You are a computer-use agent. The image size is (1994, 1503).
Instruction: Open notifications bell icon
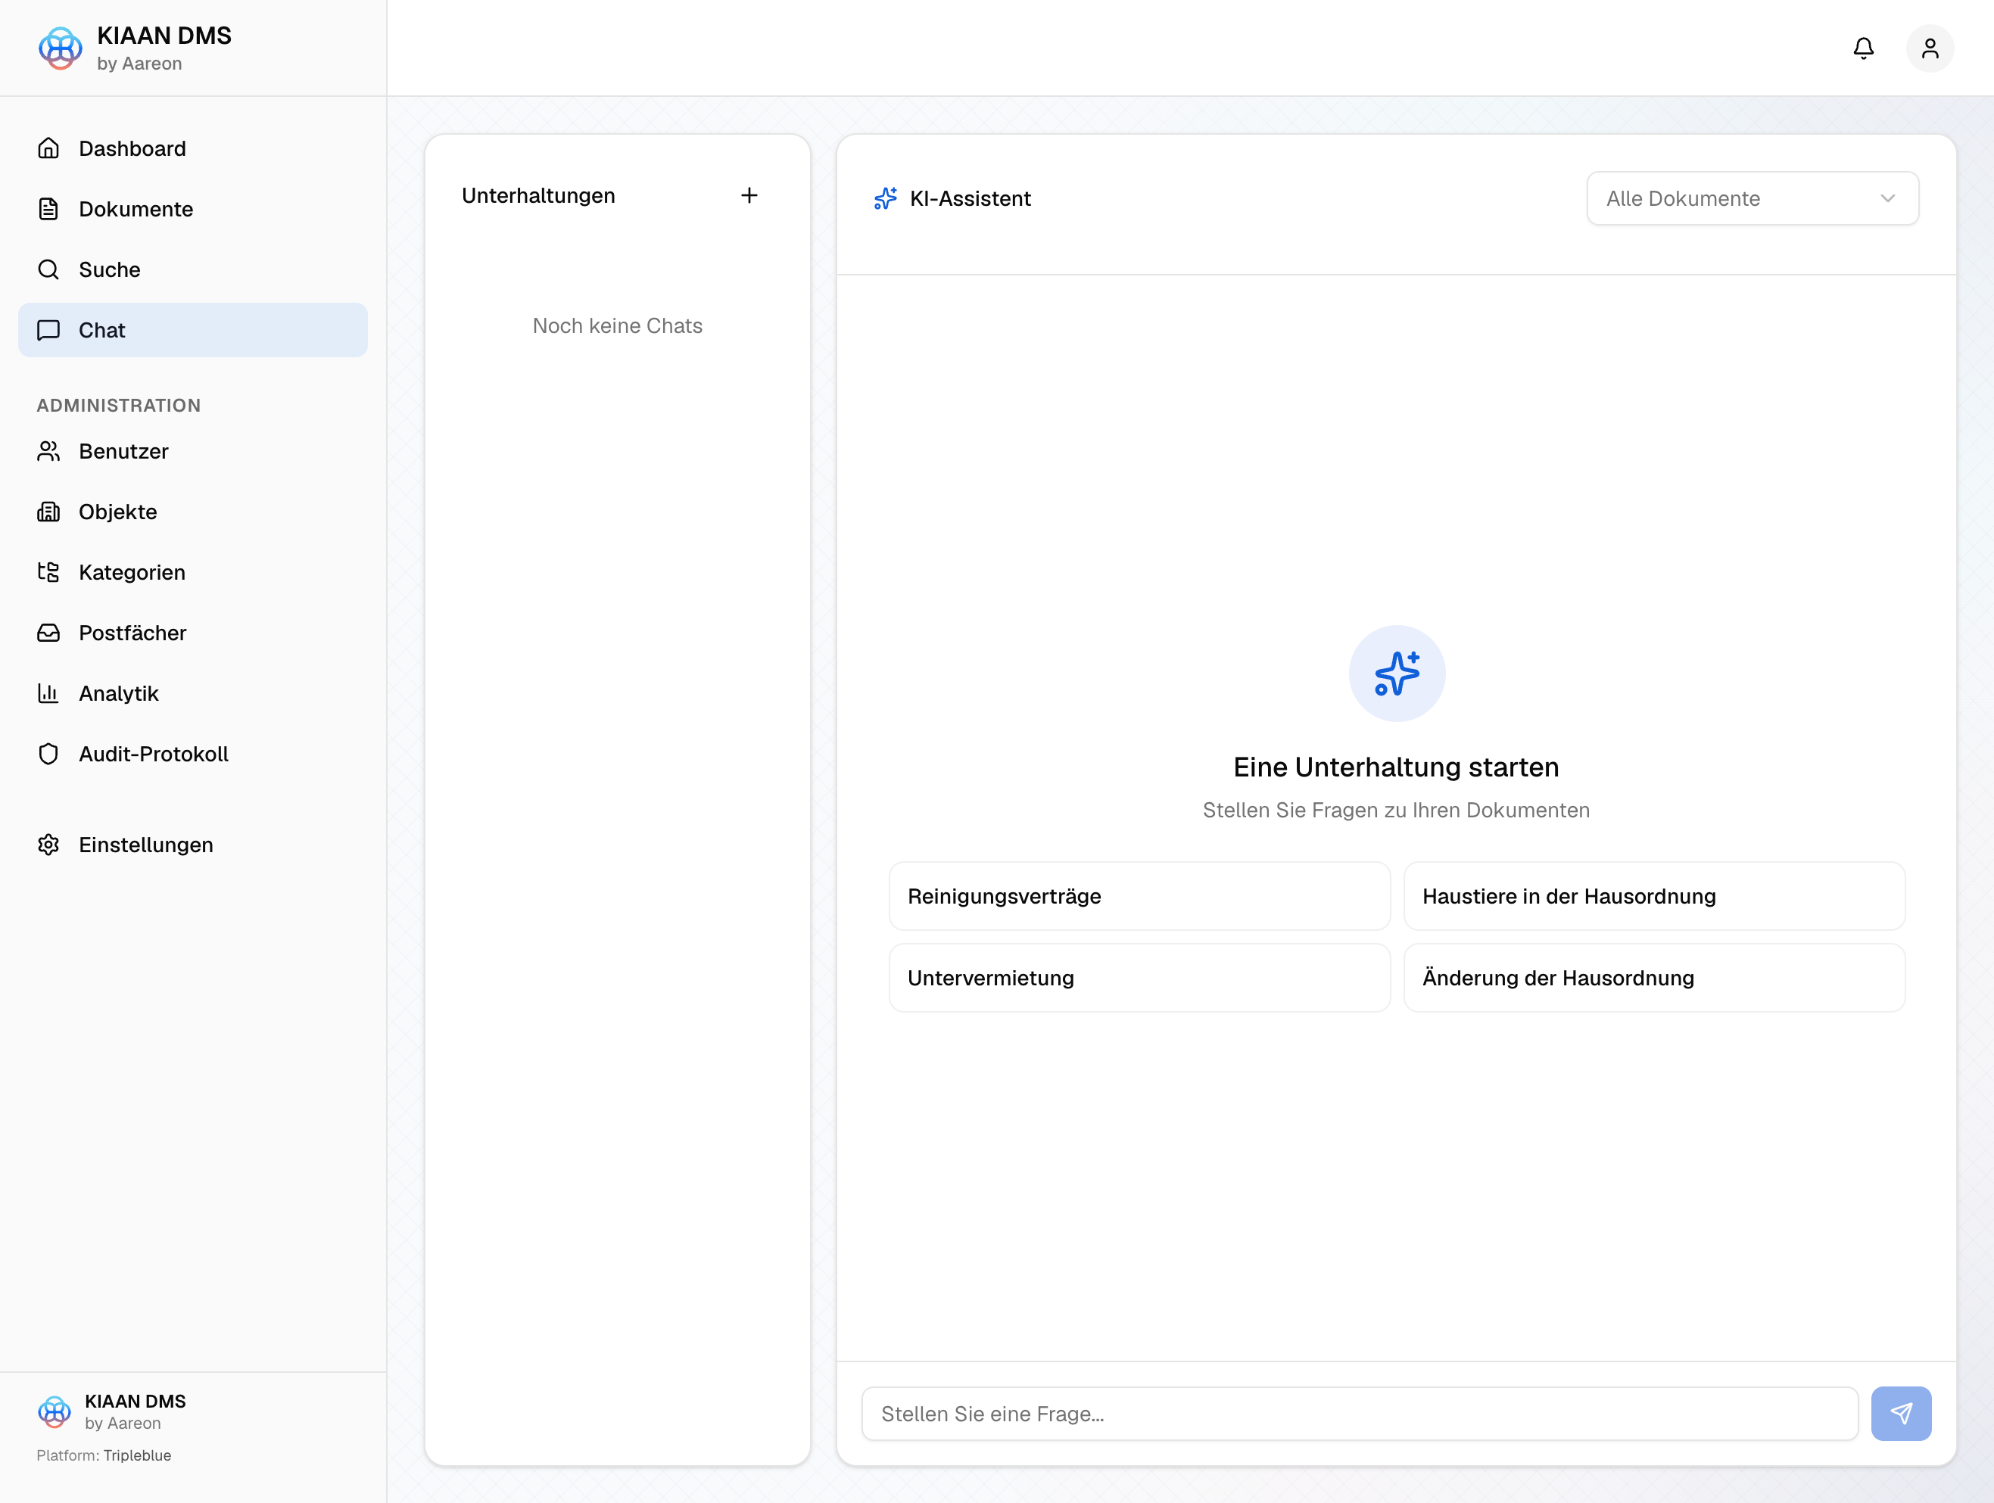click(1862, 48)
